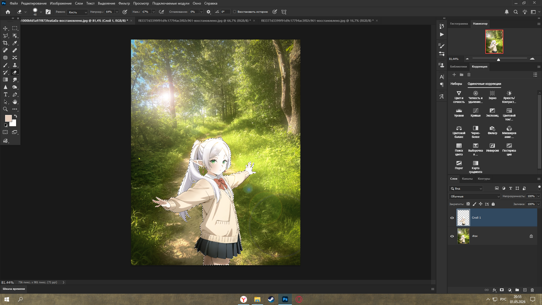The height and width of the screenshot is (305, 542).
Task: Expand the Непрозр. opacity dropdown arrow
Action: (117, 12)
